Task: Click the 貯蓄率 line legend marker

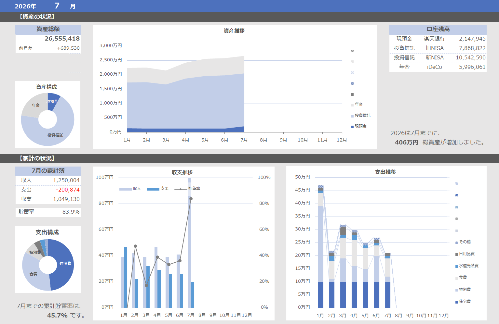Action: 181,189
